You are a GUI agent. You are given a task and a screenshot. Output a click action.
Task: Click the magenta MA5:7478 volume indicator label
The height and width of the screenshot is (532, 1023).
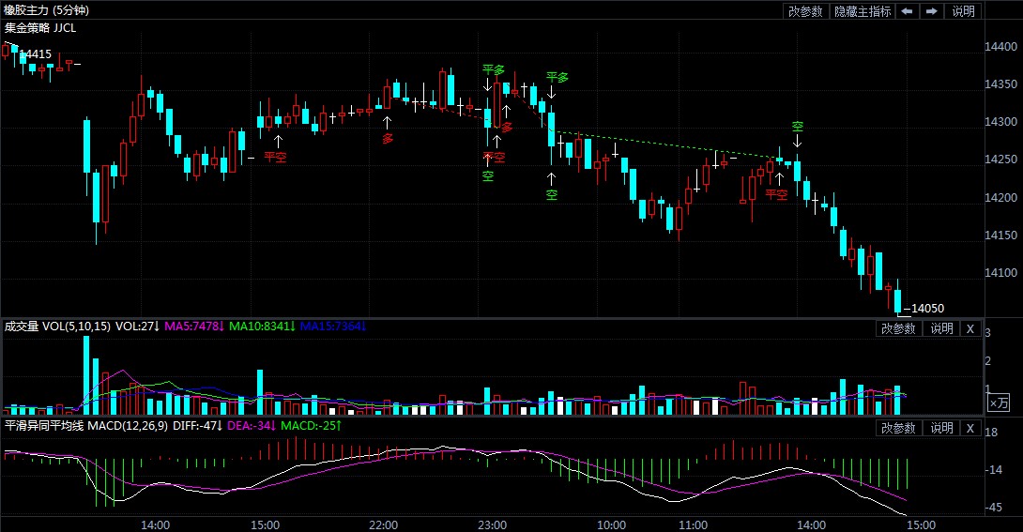(x=194, y=327)
